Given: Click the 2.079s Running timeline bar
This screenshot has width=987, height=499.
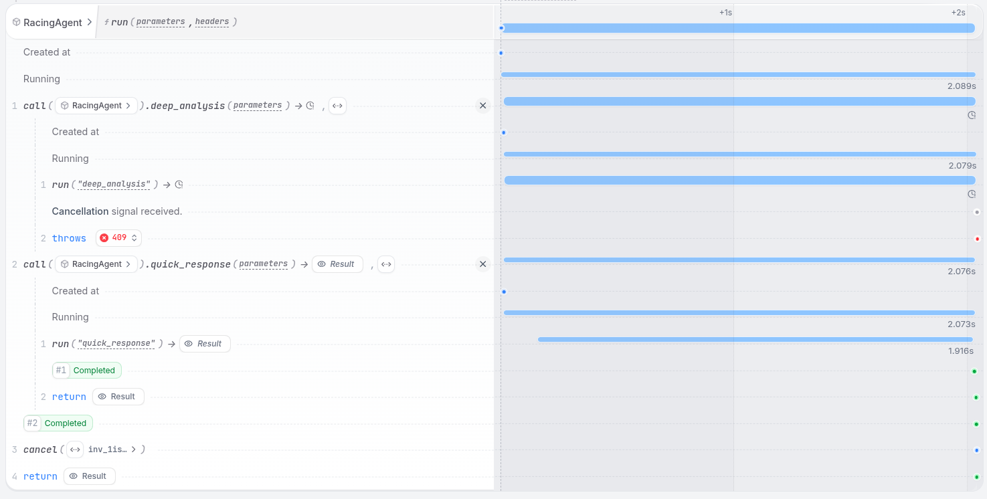Looking at the screenshot, I should click(x=739, y=154).
